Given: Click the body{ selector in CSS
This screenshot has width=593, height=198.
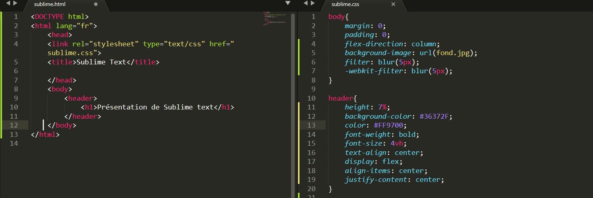Looking at the screenshot, I should [339, 17].
